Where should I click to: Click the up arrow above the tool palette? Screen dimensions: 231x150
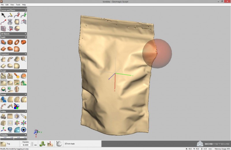point(14,7)
